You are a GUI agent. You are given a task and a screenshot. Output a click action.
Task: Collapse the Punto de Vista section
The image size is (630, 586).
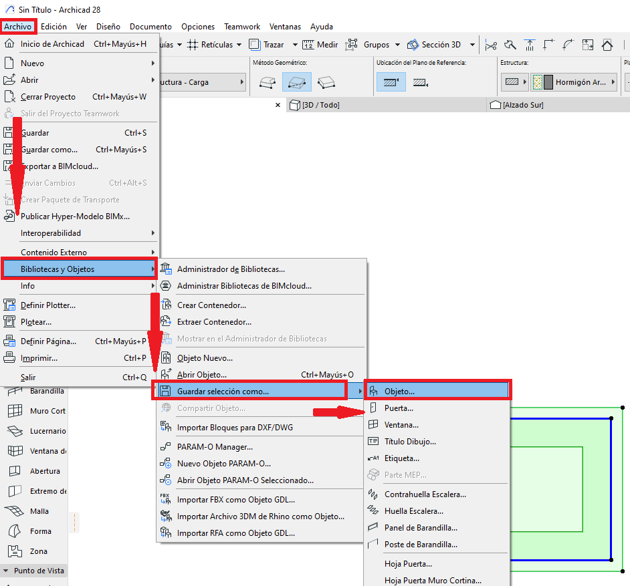pyautogui.click(x=7, y=571)
